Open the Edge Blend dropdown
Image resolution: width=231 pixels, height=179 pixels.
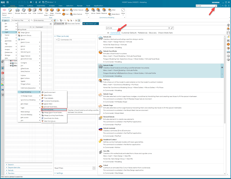tap(52, 14)
